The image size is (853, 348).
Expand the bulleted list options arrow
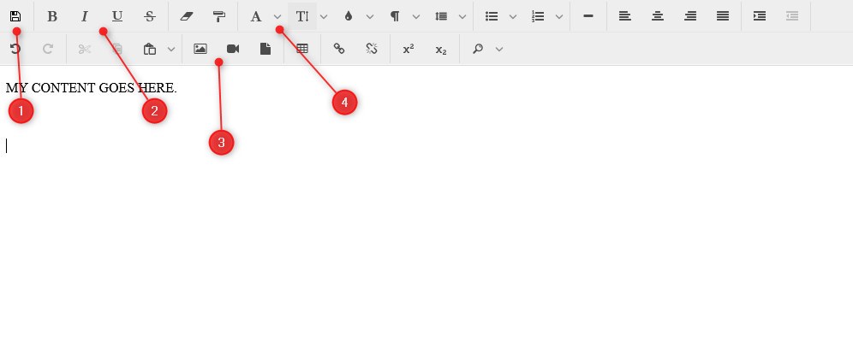point(513,16)
